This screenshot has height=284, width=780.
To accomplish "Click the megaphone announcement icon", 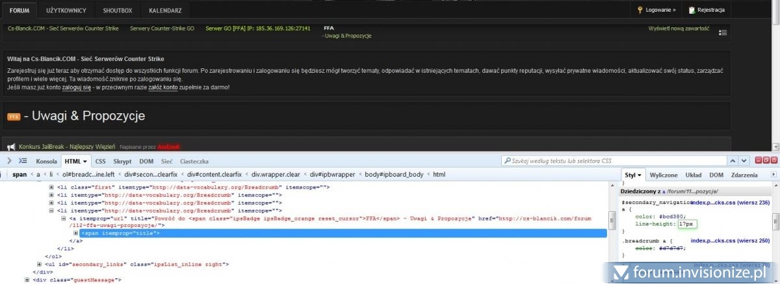I will [x=11, y=147].
